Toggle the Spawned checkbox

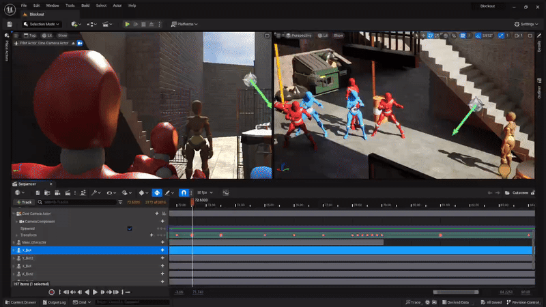click(x=130, y=229)
